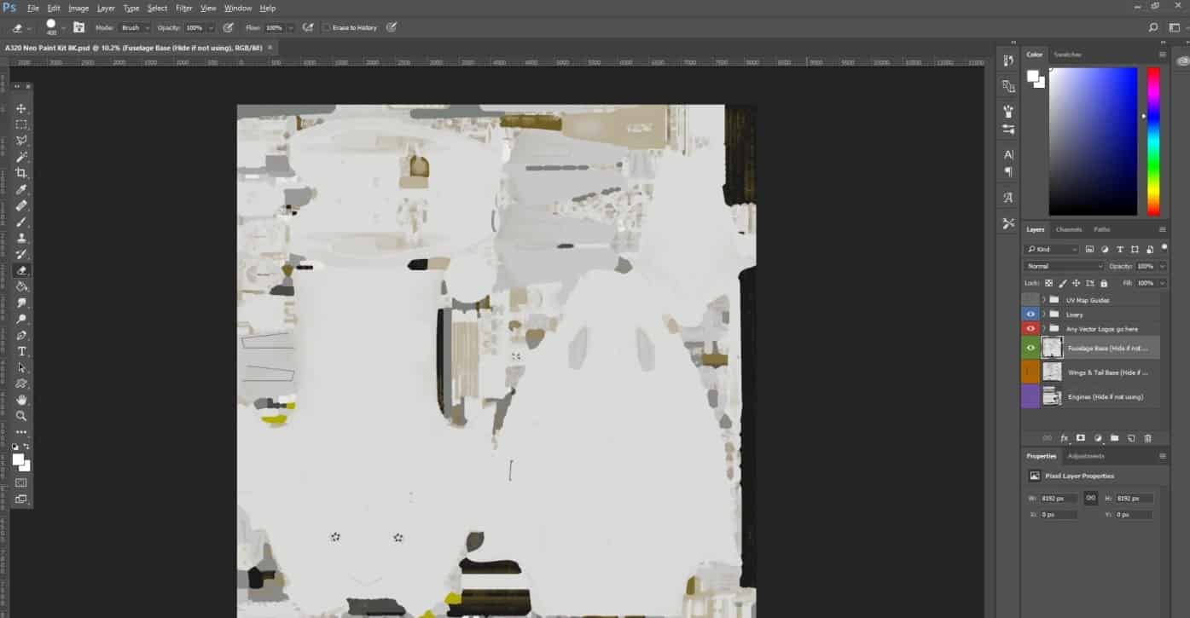Expand the UV Map Guides group
The width and height of the screenshot is (1190, 618).
coord(1043,300)
